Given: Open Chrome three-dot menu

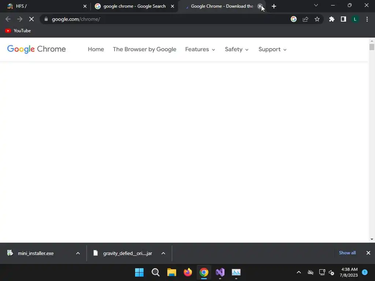Looking at the screenshot, I should tap(367, 19).
